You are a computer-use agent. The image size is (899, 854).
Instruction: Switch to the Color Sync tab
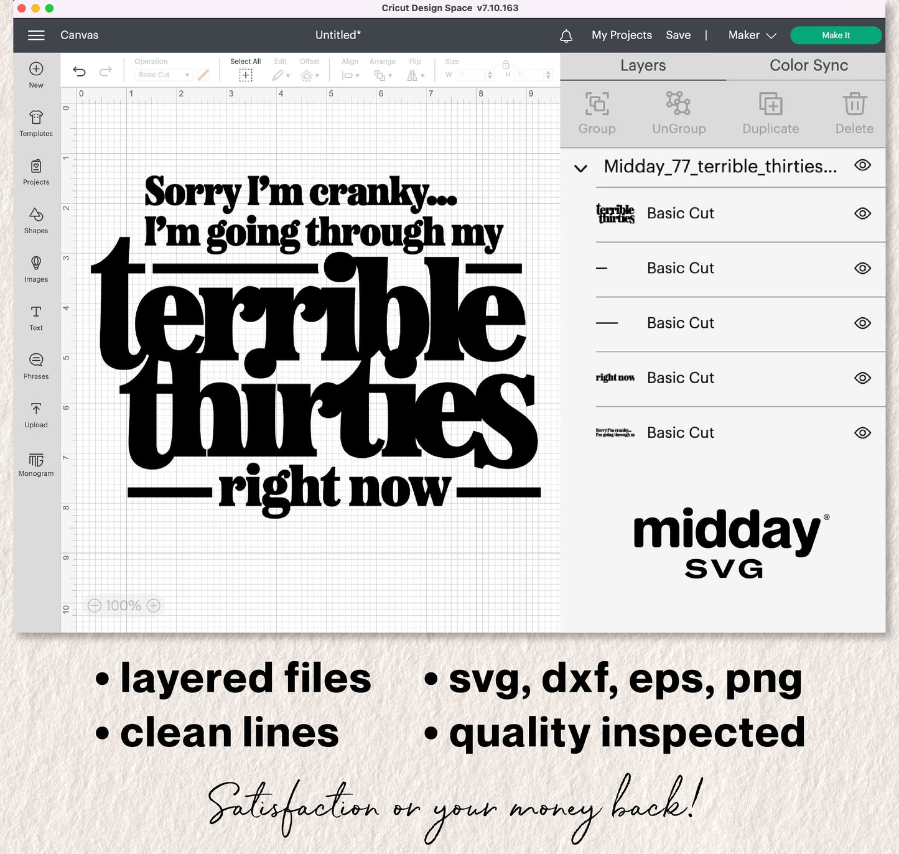tap(808, 66)
